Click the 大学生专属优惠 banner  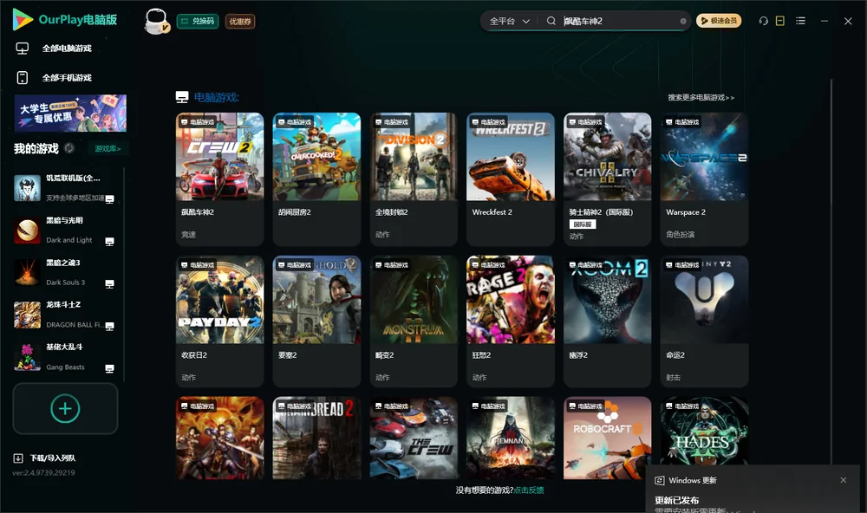(x=70, y=113)
